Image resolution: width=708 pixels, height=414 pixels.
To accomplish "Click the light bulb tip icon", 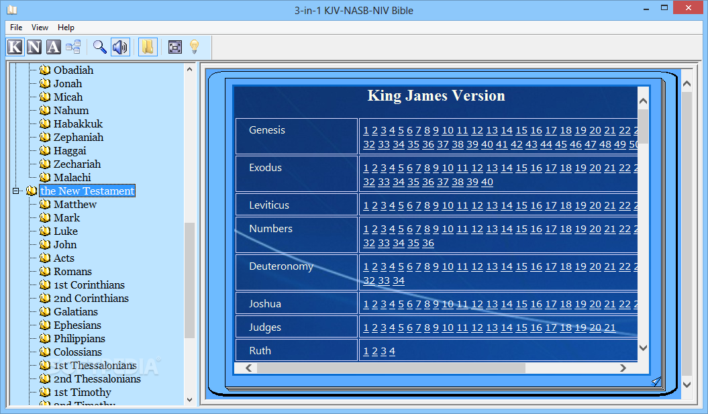I will tap(194, 47).
